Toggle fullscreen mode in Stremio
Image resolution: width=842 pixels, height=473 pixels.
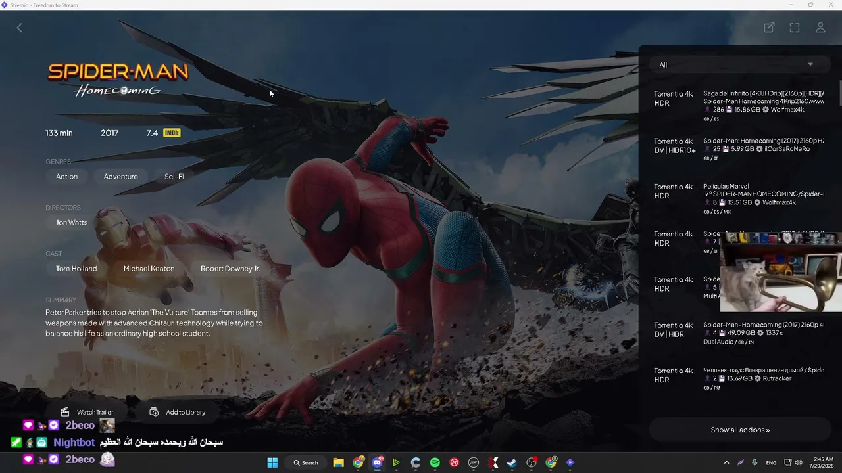click(795, 28)
